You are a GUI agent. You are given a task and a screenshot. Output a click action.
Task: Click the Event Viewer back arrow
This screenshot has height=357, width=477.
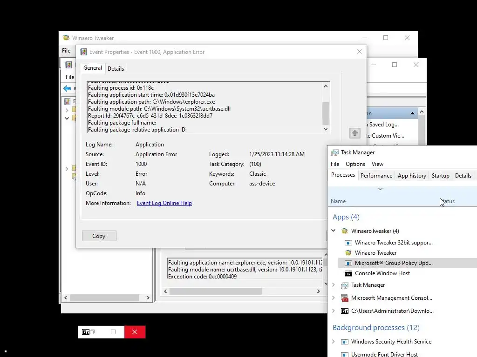(x=67, y=88)
